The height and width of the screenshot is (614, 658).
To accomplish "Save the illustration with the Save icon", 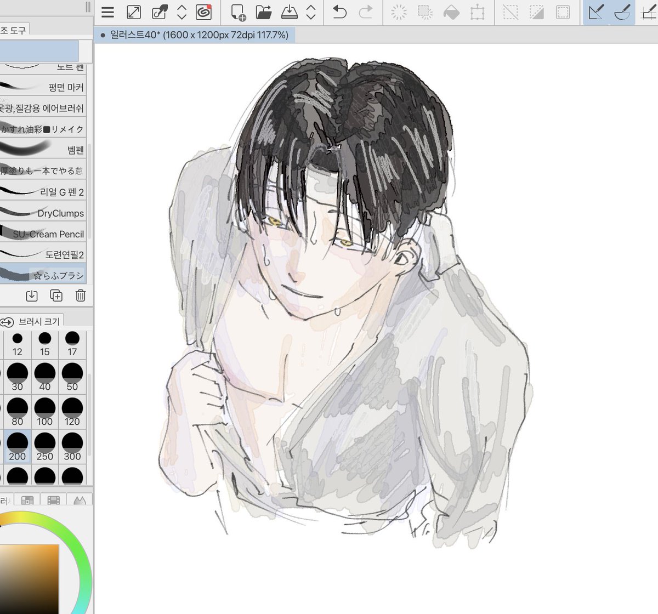I will [x=288, y=12].
